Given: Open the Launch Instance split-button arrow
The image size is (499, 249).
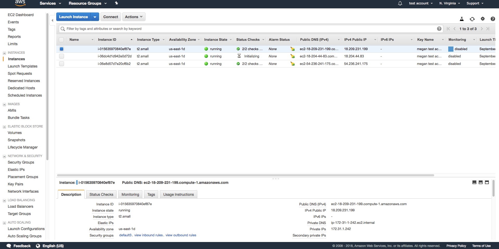Looking at the screenshot, I should click(95, 17).
